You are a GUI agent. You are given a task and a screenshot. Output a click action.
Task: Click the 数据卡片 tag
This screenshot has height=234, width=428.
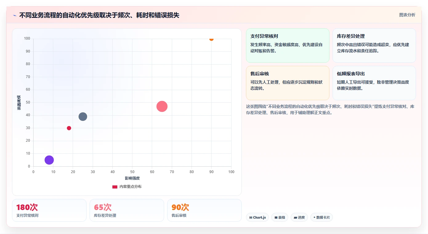[x=321, y=217]
